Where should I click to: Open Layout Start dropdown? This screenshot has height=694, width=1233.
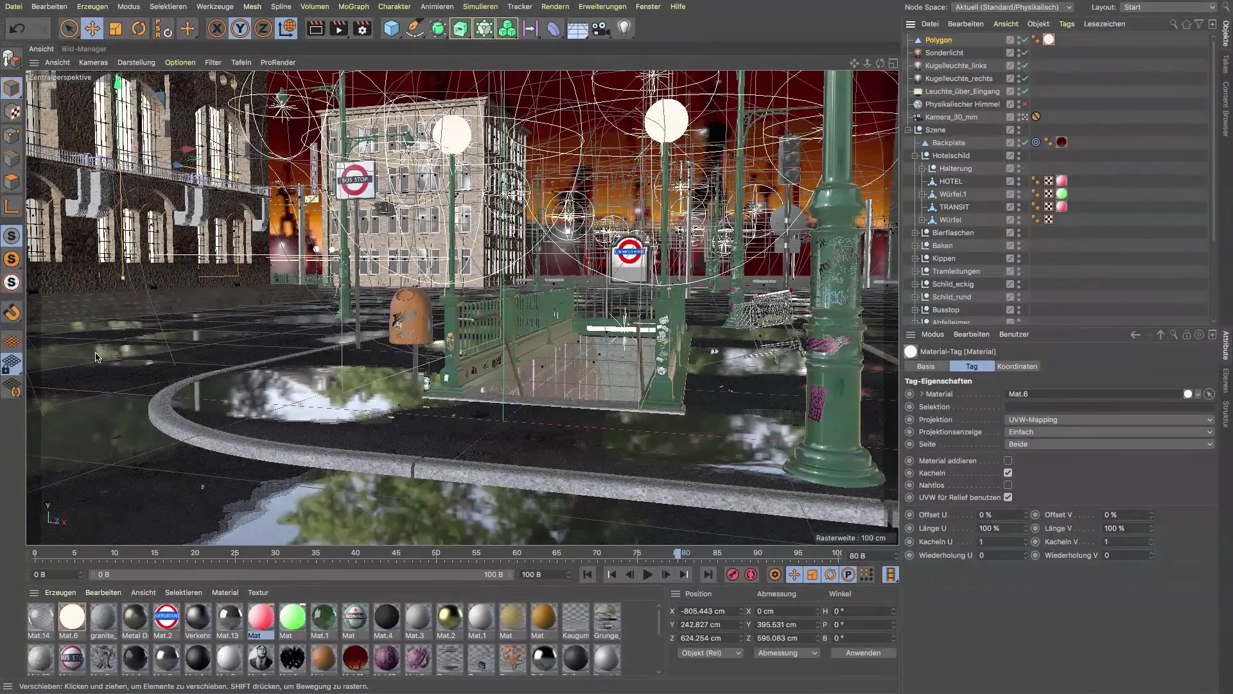[x=1169, y=7]
